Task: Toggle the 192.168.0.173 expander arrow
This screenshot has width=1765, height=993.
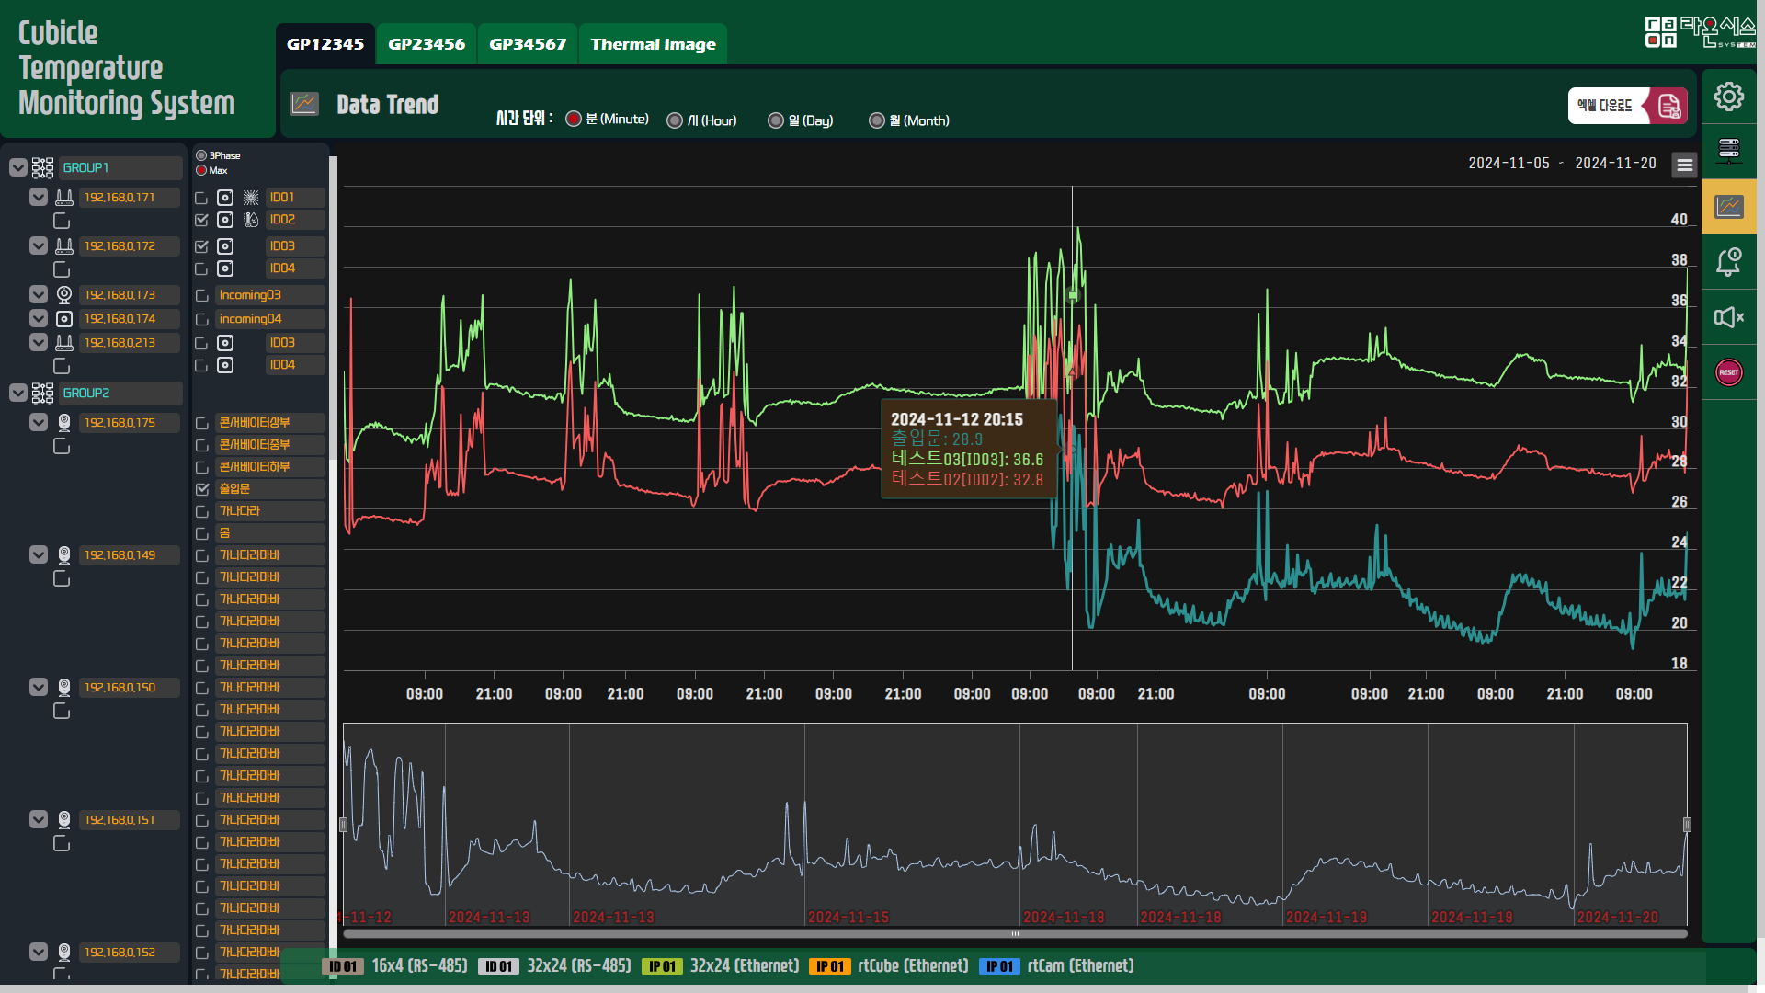Action: (x=39, y=294)
